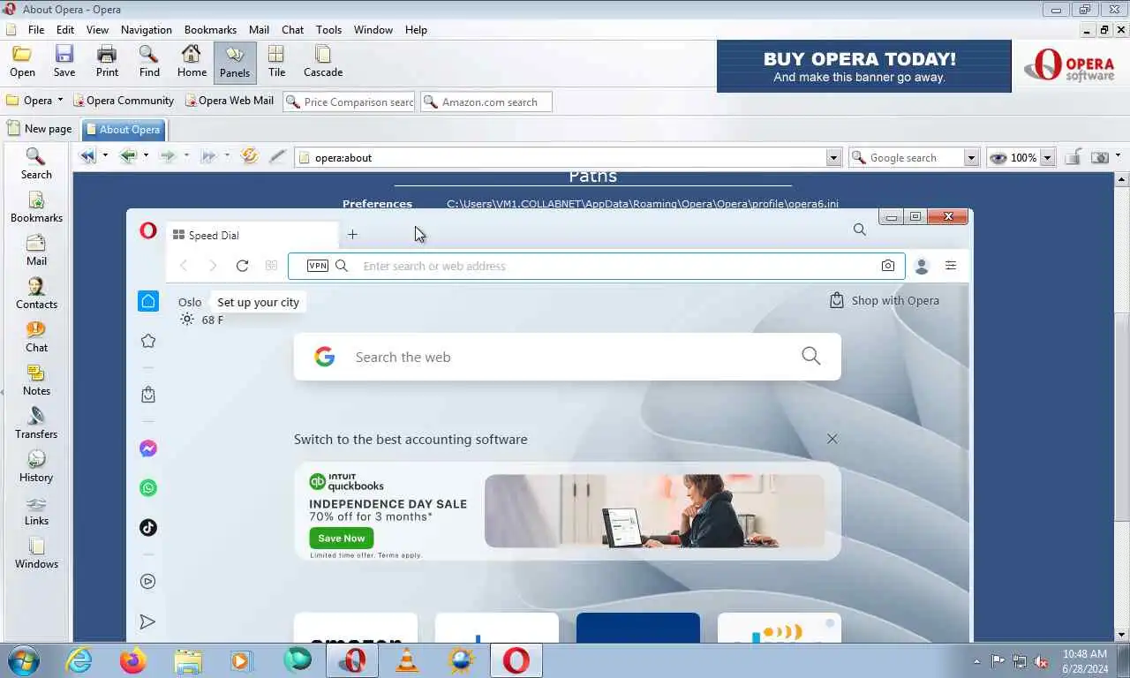Open the camera toolbar dropdown arrow

[x=1118, y=156]
